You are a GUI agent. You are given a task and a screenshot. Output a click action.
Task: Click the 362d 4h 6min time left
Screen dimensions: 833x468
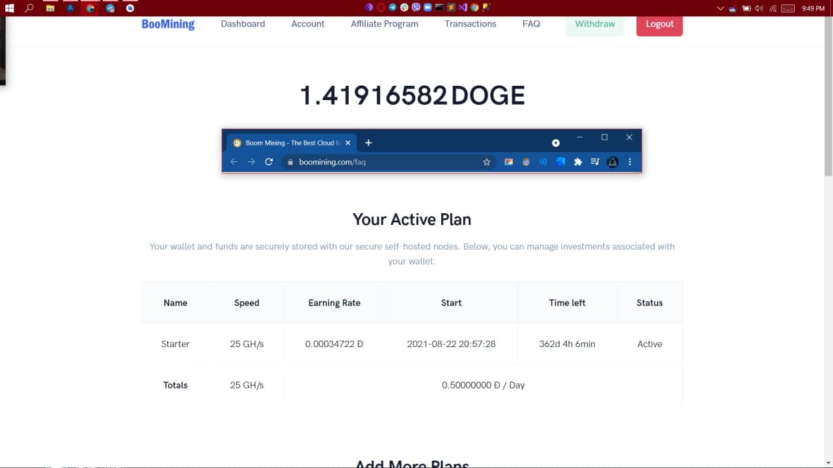(567, 344)
